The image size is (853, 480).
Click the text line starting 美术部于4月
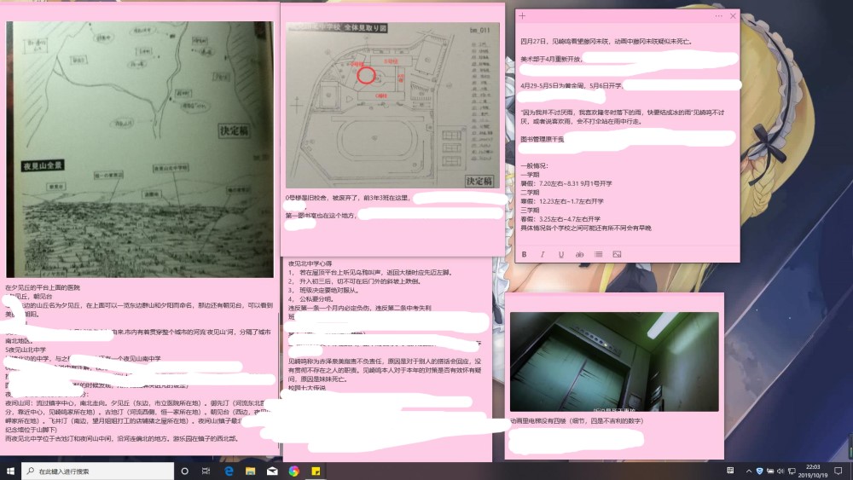(x=552, y=59)
